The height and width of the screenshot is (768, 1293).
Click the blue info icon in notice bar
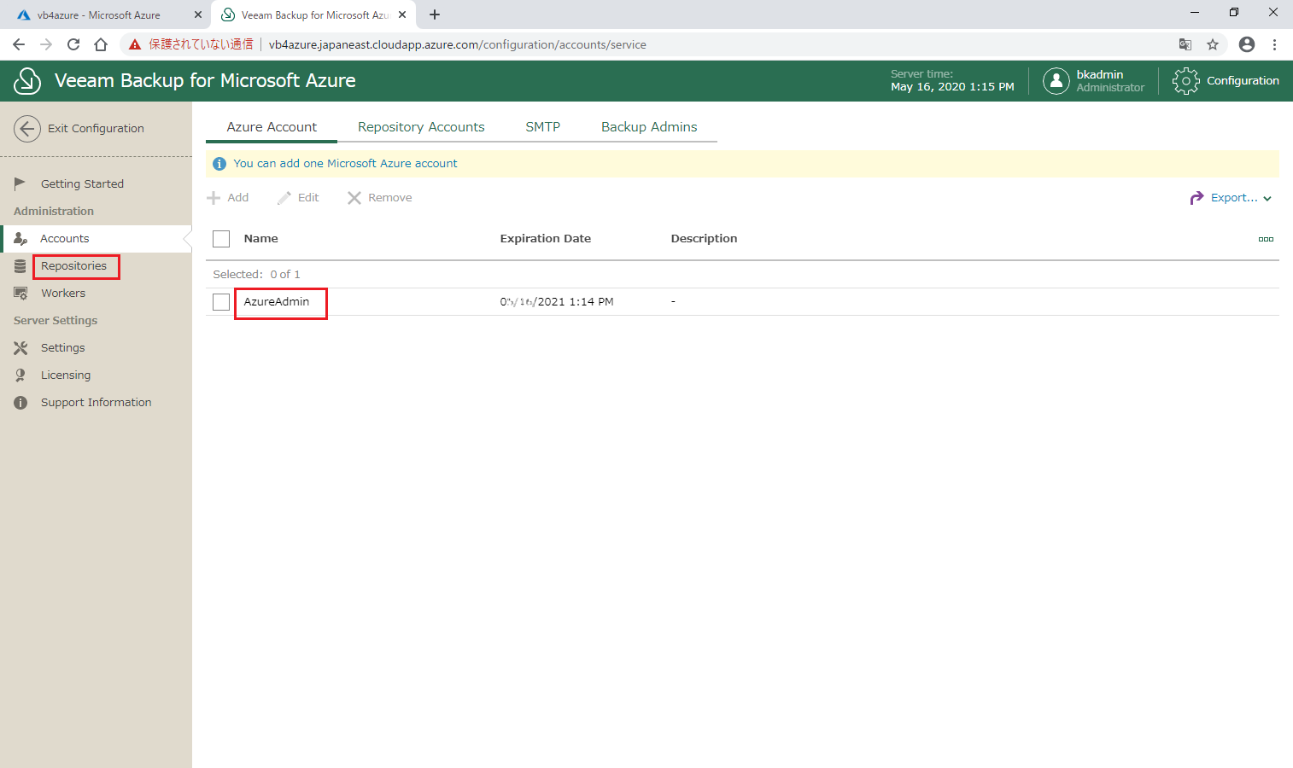click(x=219, y=164)
